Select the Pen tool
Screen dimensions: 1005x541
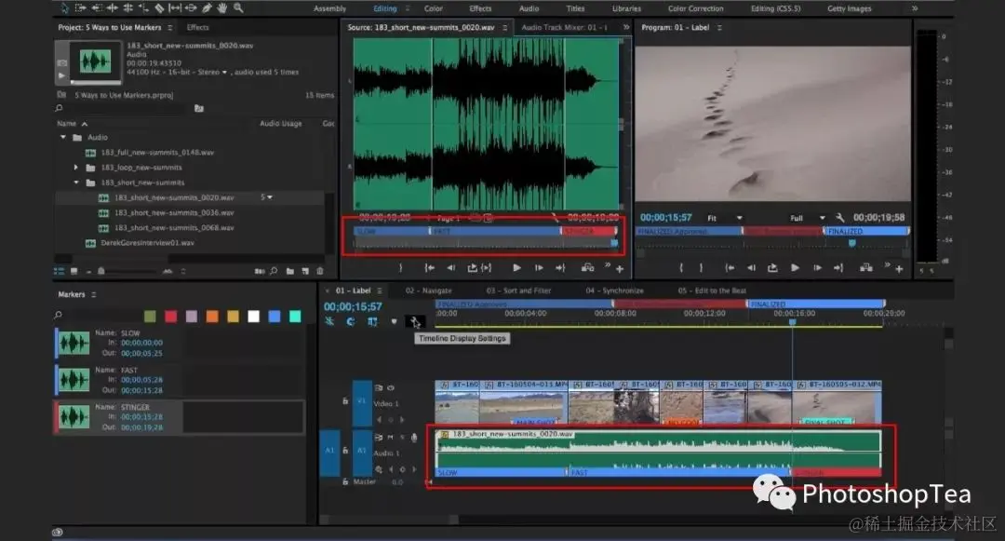tap(207, 8)
